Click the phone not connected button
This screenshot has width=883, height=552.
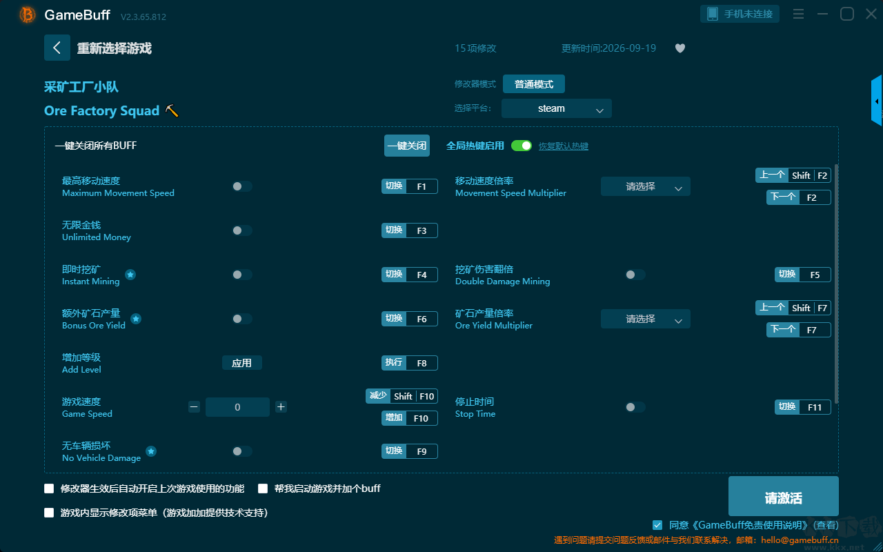740,14
